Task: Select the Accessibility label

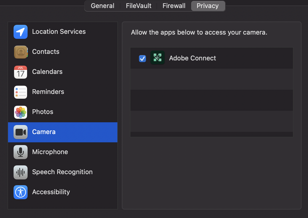Action: (51, 192)
